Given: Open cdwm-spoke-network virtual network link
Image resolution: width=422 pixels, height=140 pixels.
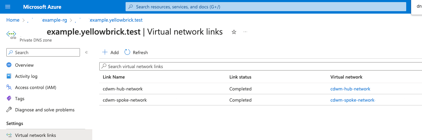Looking at the screenshot, I should tap(353, 100).
